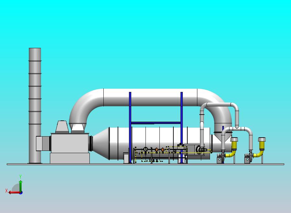Click the left intake filter cap
This screenshot has width=291, height=213.
pos(234,140)
